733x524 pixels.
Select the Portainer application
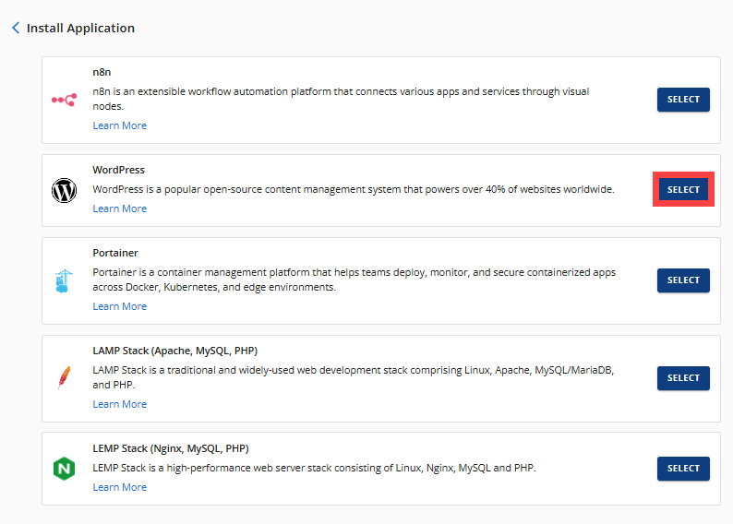(x=683, y=280)
